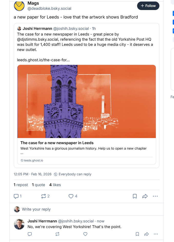Click comment icon on Joshi's reply

[x=30, y=234]
